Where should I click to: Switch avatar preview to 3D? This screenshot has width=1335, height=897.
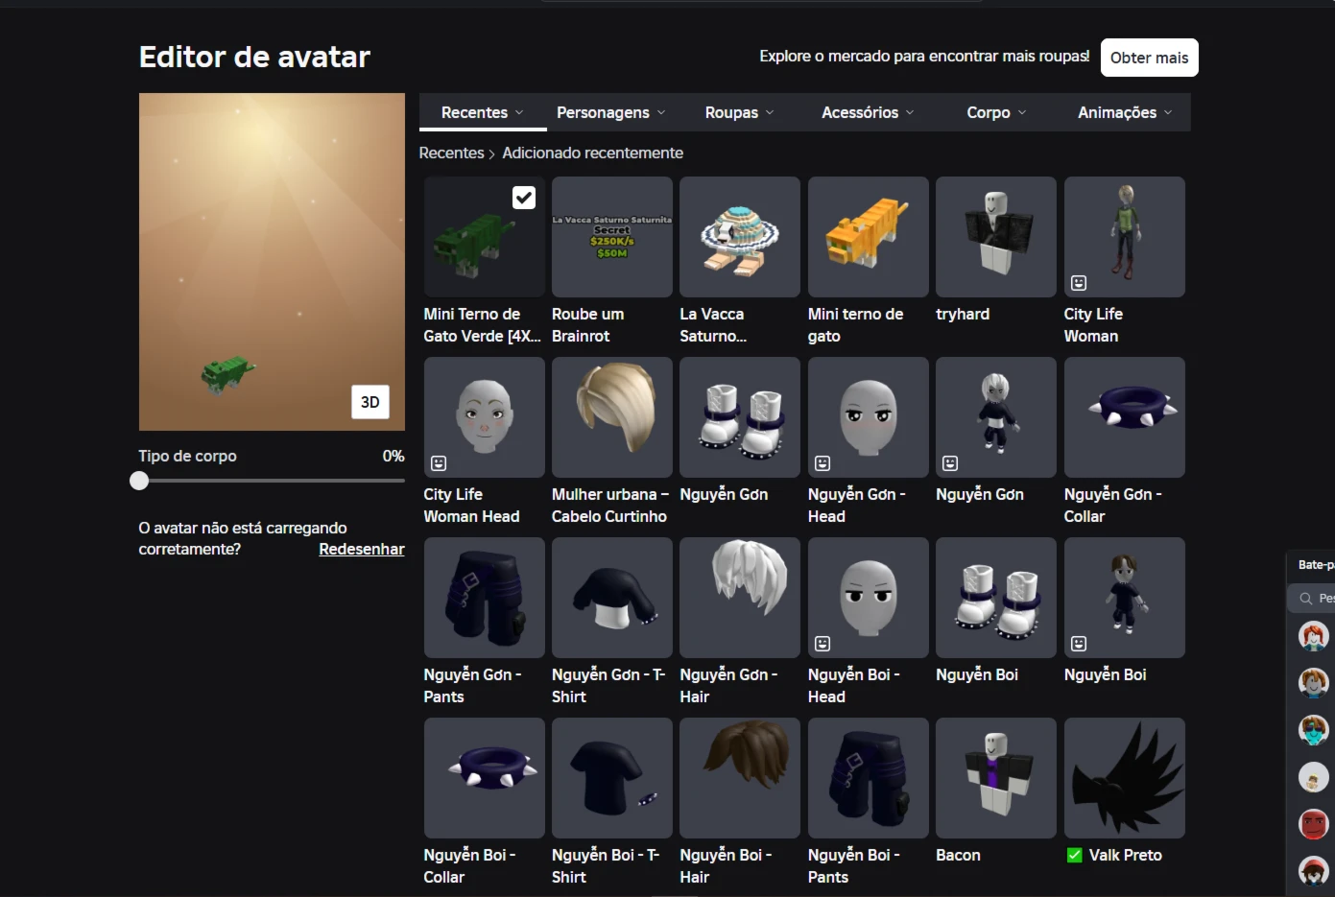(370, 402)
